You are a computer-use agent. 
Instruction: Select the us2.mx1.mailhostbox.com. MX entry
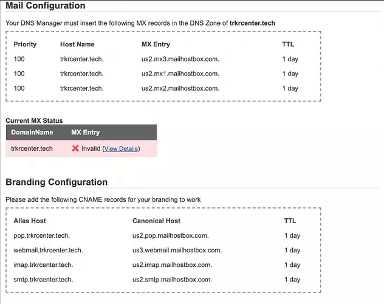click(x=180, y=74)
